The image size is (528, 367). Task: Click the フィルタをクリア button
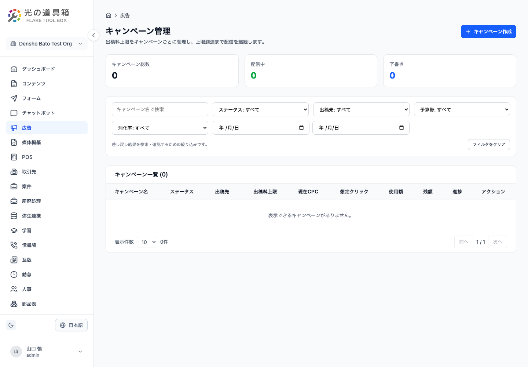pyautogui.click(x=489, y=145)
